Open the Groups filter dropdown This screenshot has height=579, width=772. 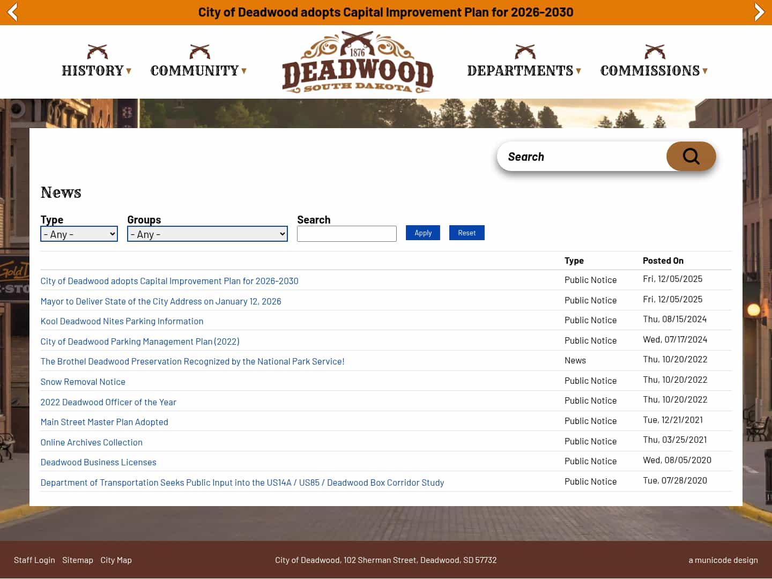pos(207,234)
